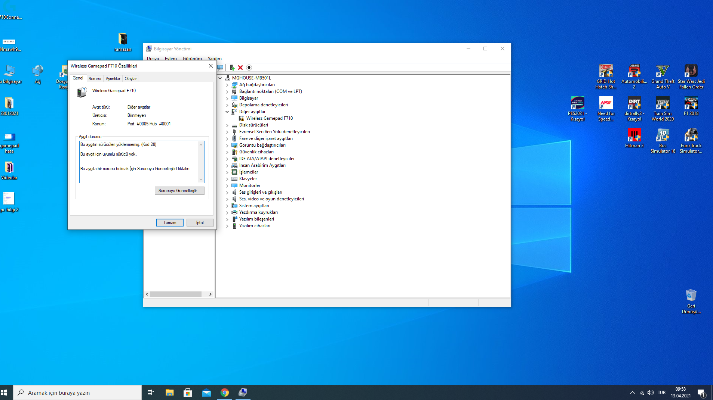Close the Wireless Gamepad F710 properties dialog
713x400 pixels.
pos(210,66)
